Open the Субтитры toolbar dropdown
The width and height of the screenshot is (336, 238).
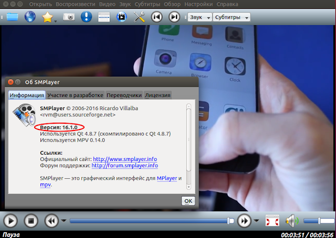pyautogui.click(x=232, y=17)
